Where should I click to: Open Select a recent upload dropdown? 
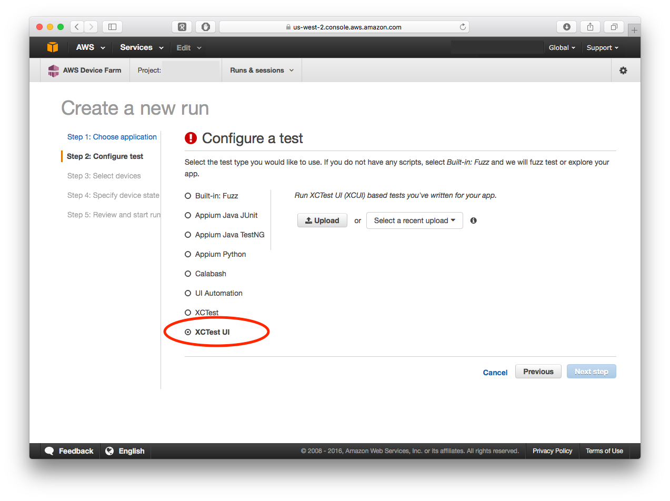(x=415, y=221)
